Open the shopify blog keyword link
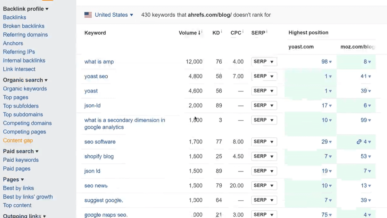 (99, 156)
